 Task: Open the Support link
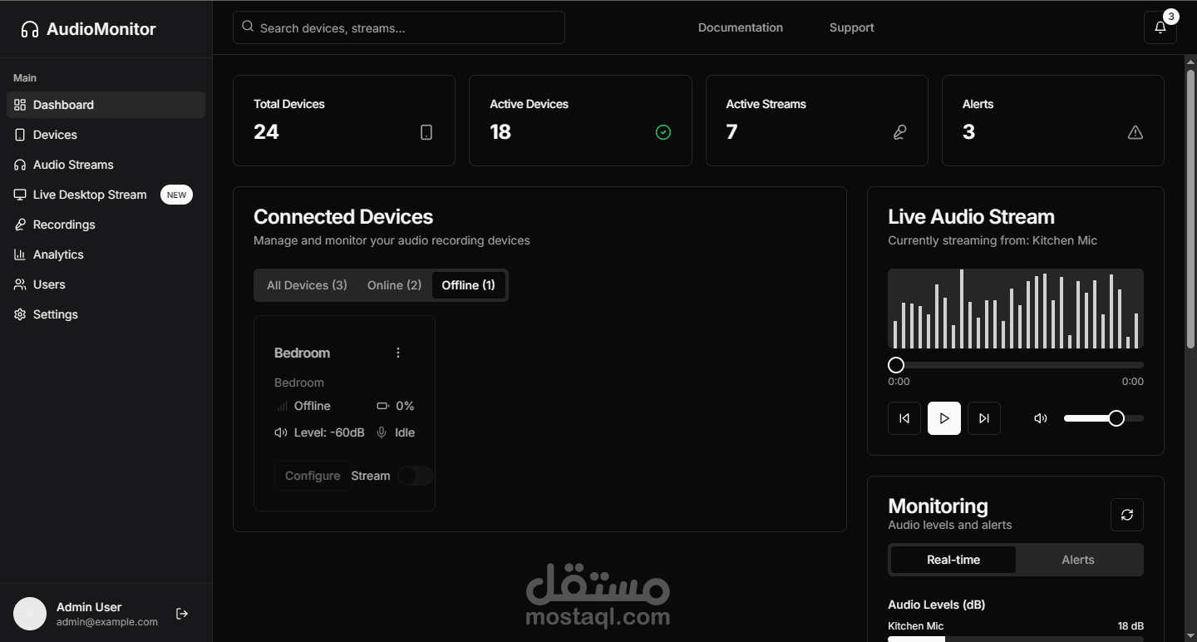(x=852, y=27)
